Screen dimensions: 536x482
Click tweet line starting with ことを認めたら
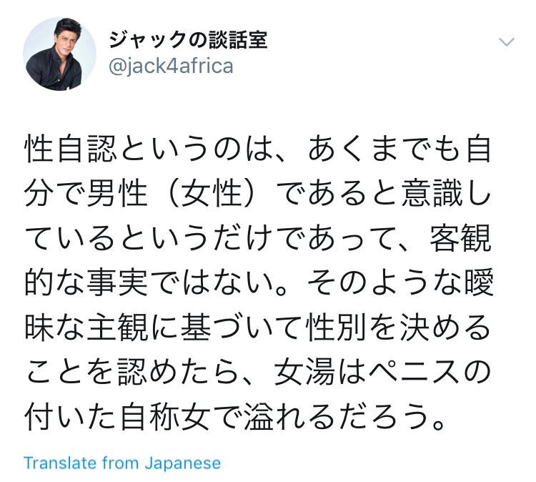258,372
